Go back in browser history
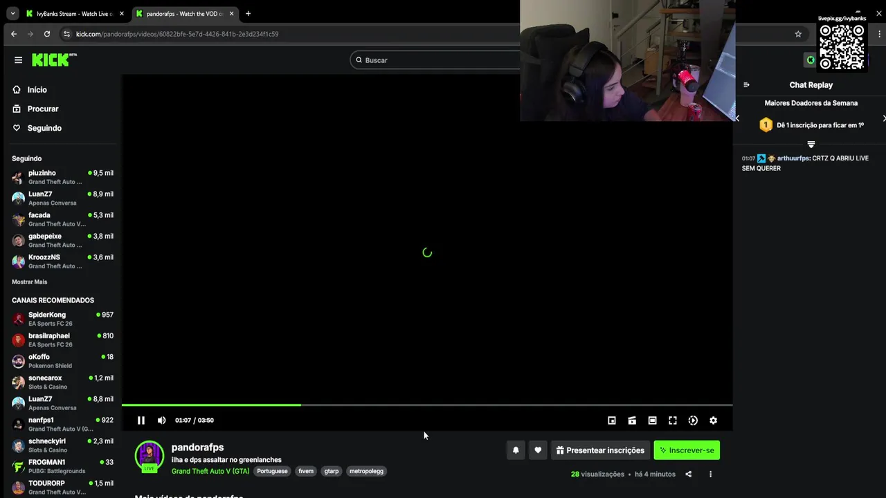Image resolution: width=886 pixels, height=498 pixels. 14,34
